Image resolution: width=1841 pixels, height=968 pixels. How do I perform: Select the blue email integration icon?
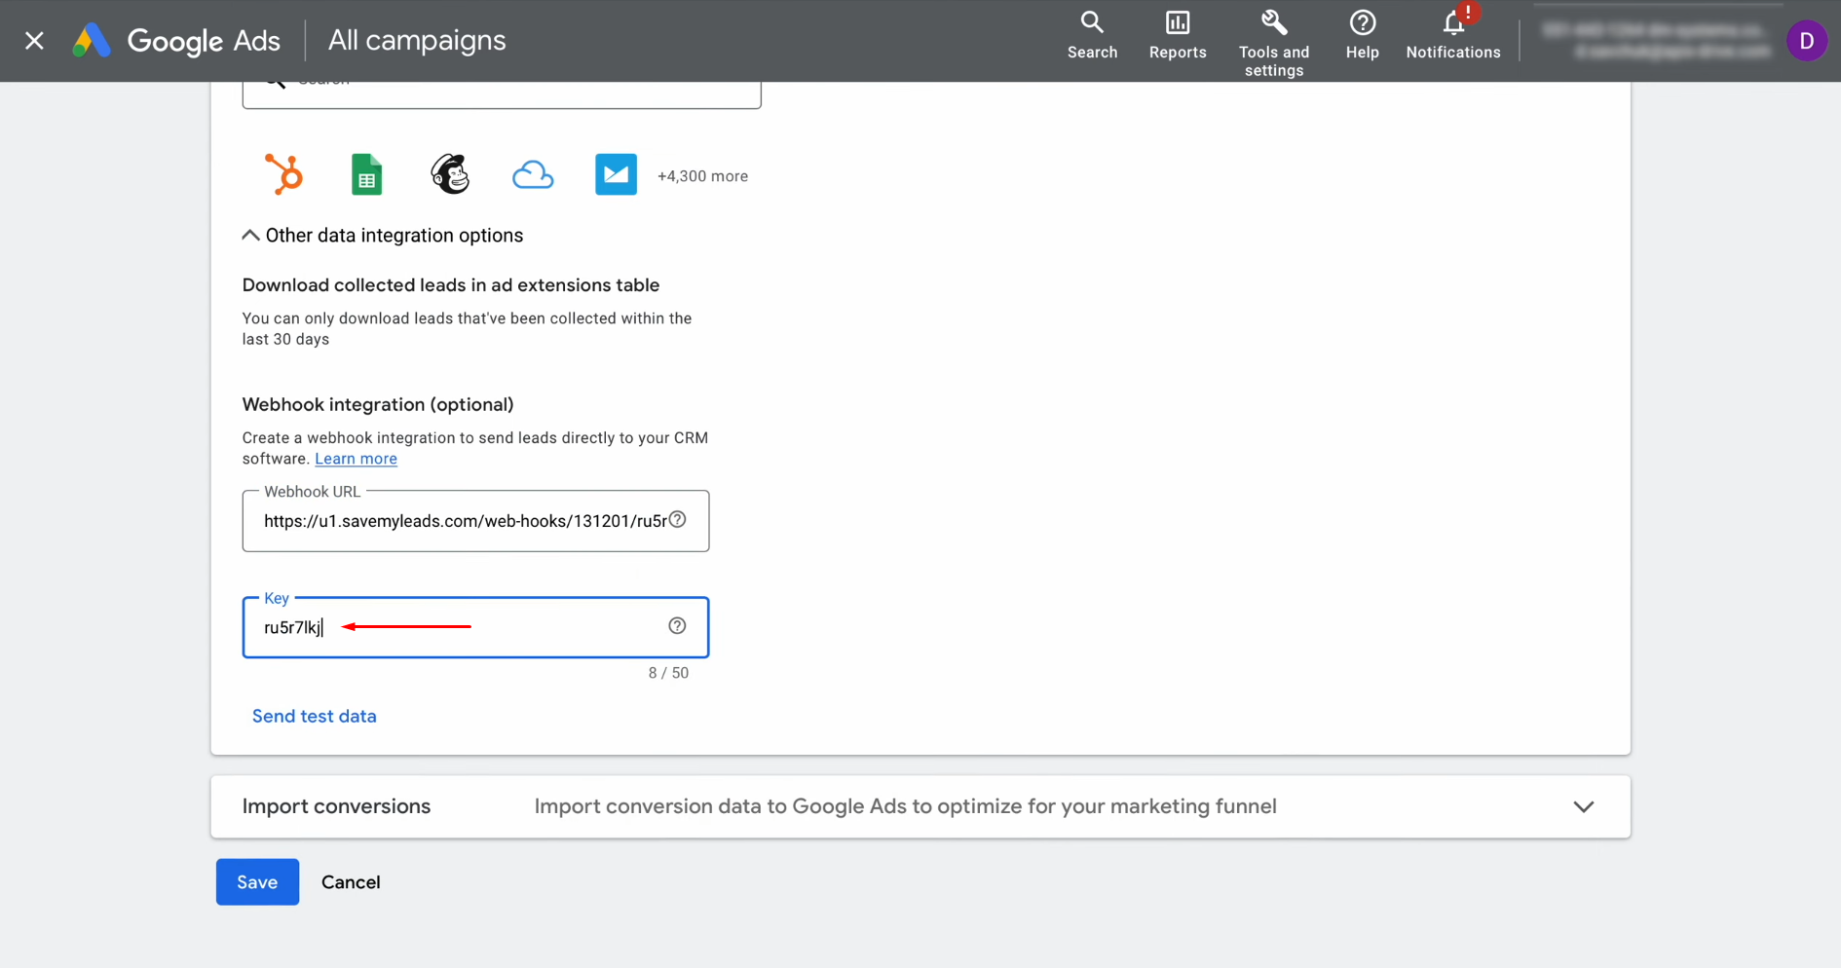[616, 175]
